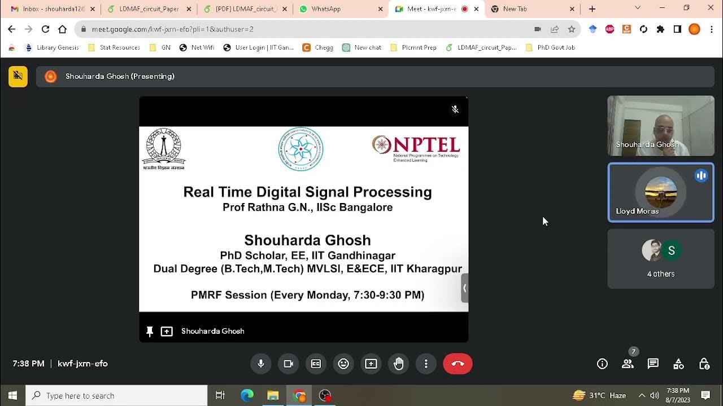723x406 pixels.
Task: Open Plcmnt Prep bookmark folder
Action: pos(413,48)
